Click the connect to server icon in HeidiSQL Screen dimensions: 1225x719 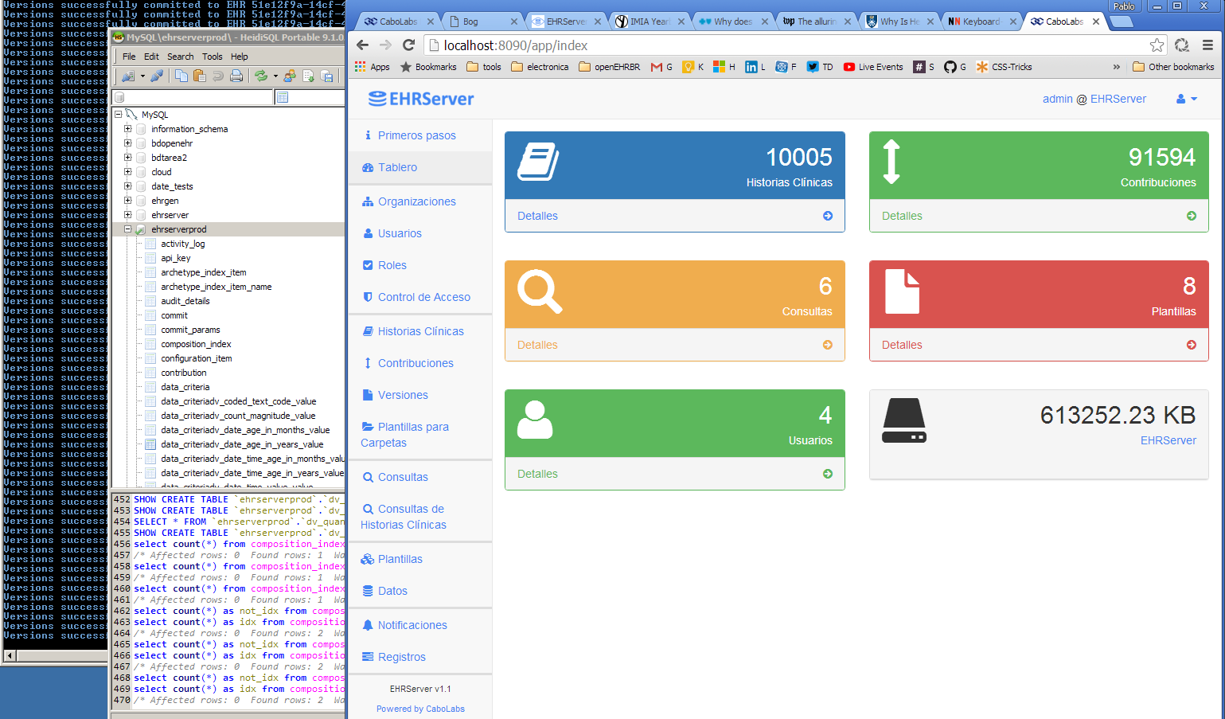127,76
